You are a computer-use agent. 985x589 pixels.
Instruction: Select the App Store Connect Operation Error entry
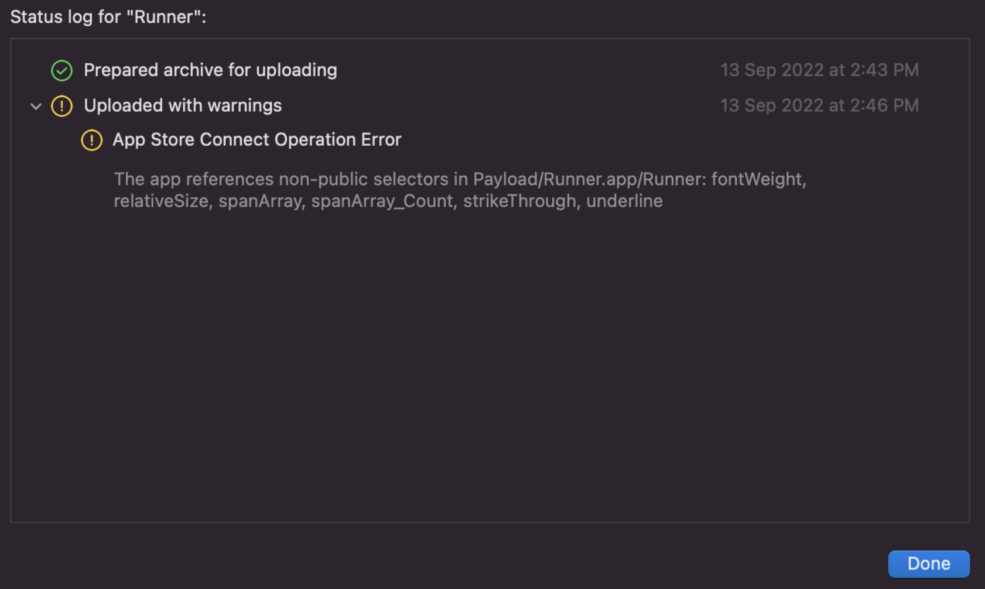pos(256,140)
